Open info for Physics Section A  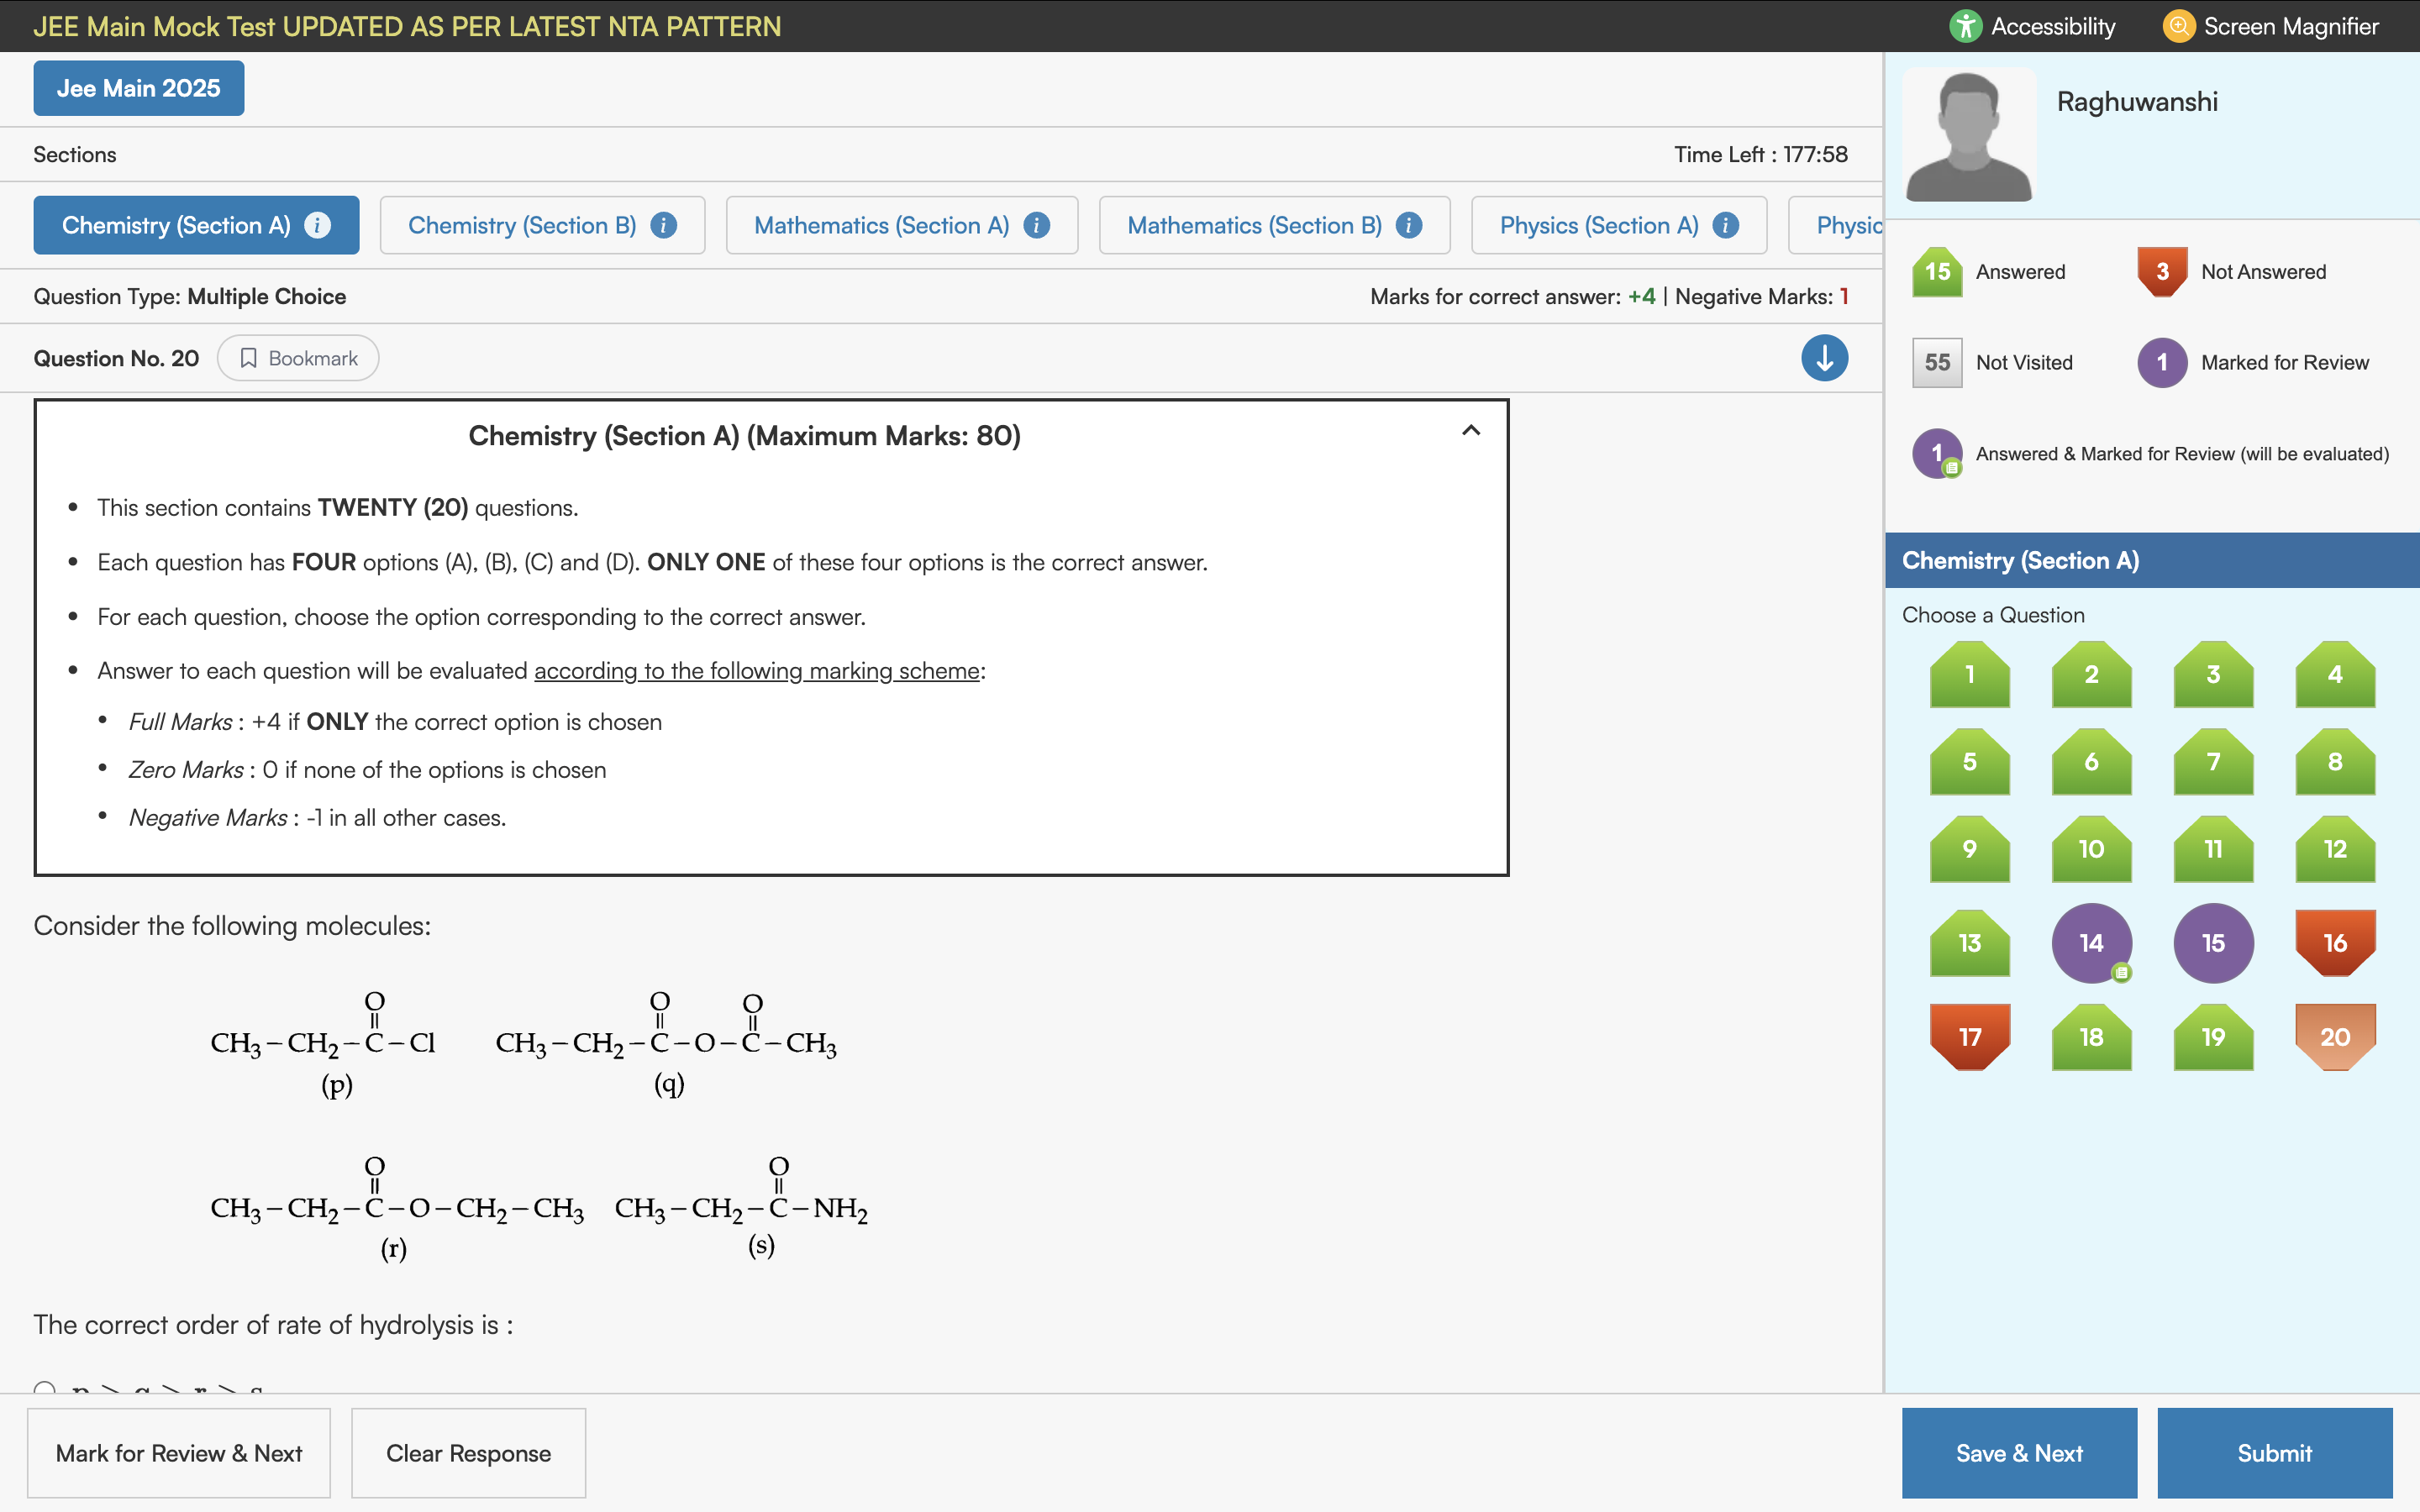[1726, 225]
